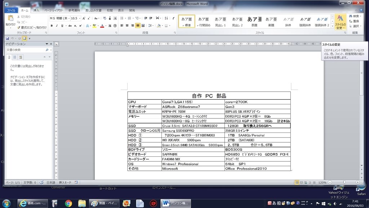The height and width of the screenshot is (208, 369).
Task: Click the Word Help question mark icon
Action: click(x=361, y=10)
